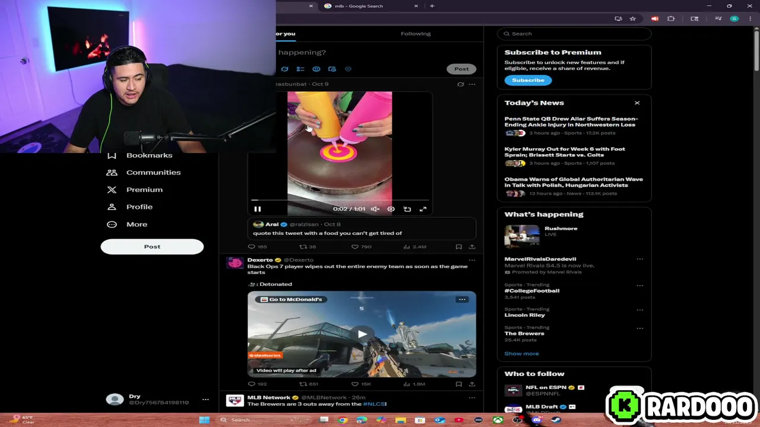Mute the squeeze-bottle video's audio
760x427 pixels.
(x=375, y=209)
